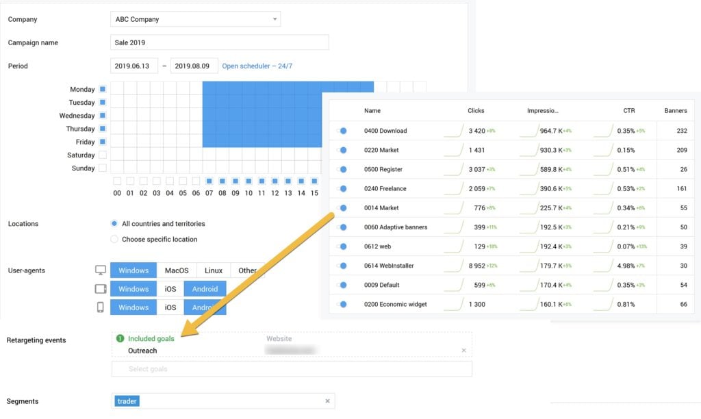Click the Included goals info icon
The height and width of the screenshot is (419, 701).
coord(120,338)
